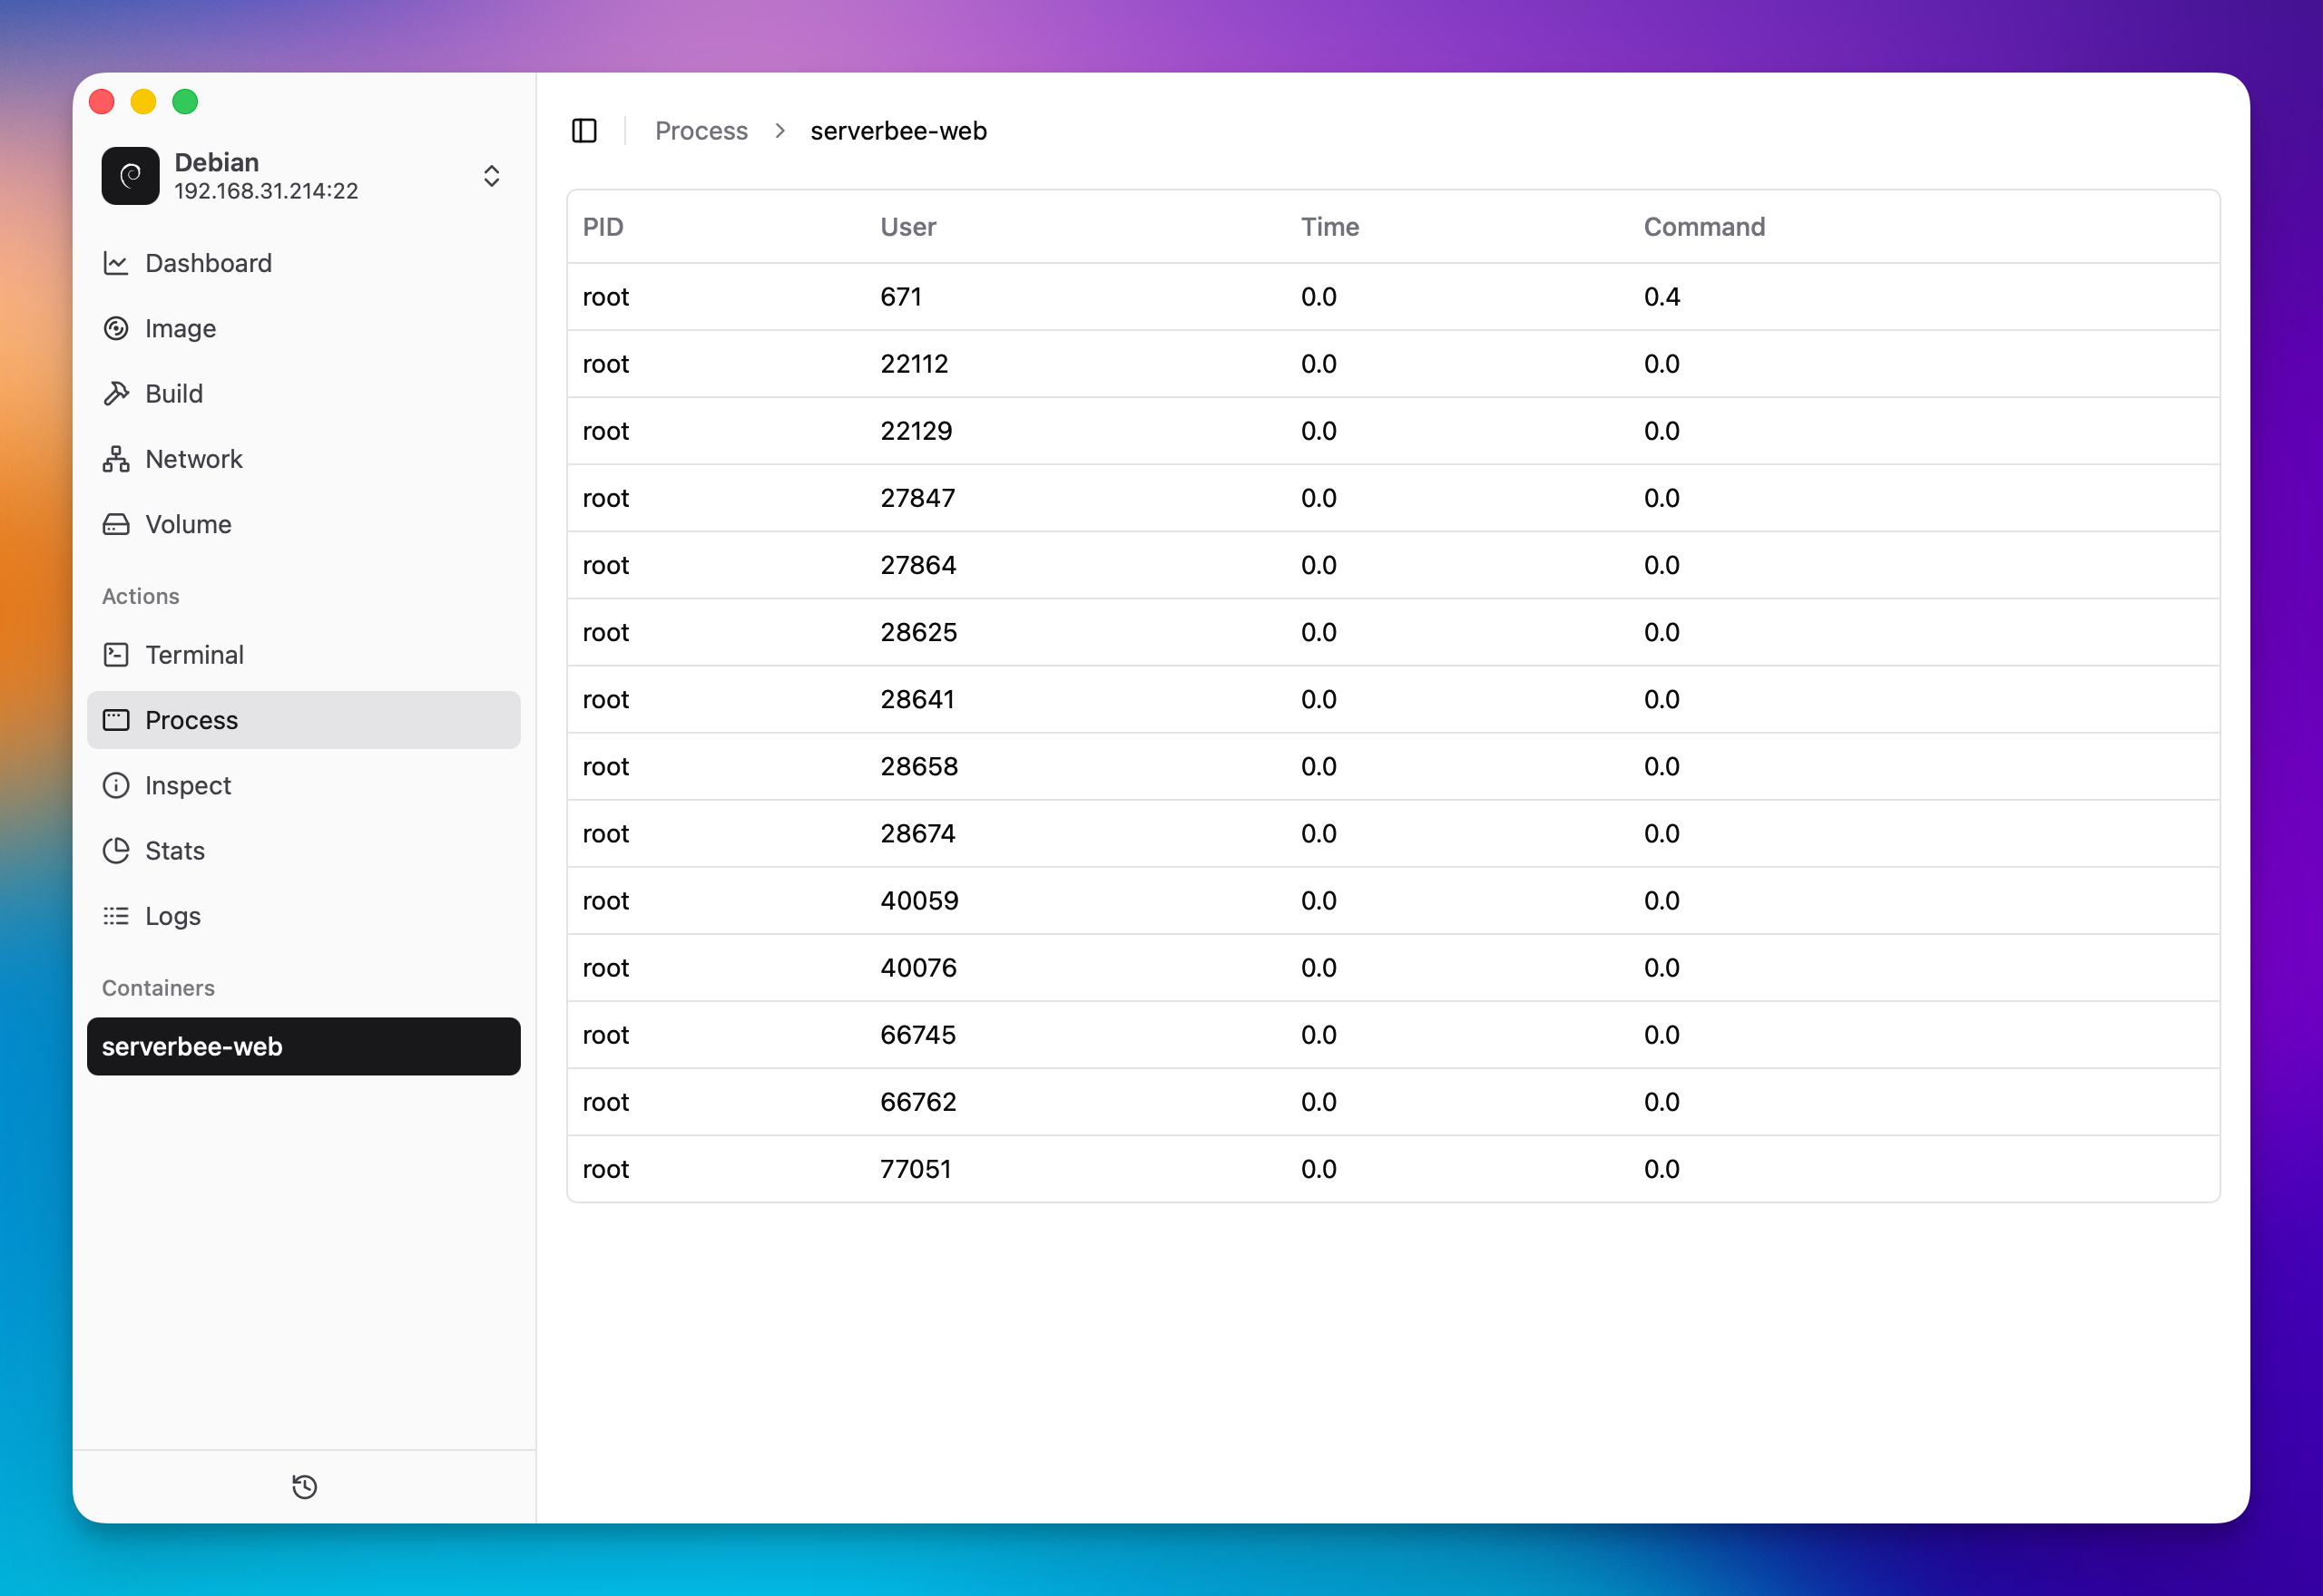Select the Network icon in sidebar

pos(116,458)
